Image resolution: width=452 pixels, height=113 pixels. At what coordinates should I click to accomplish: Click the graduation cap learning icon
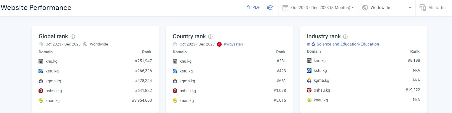tap(270, 8)
